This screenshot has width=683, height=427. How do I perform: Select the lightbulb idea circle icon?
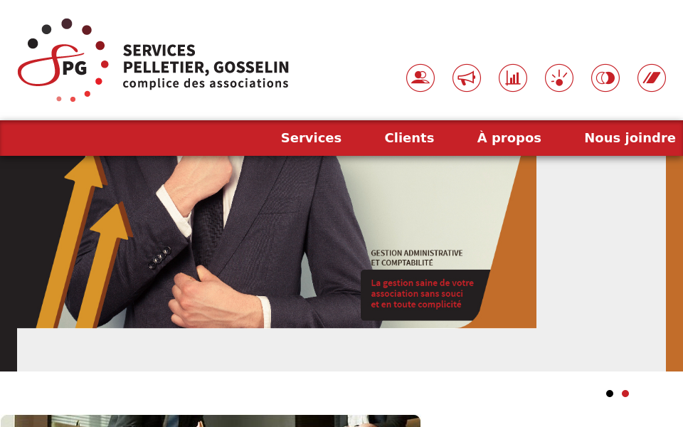tap(559, 78)
